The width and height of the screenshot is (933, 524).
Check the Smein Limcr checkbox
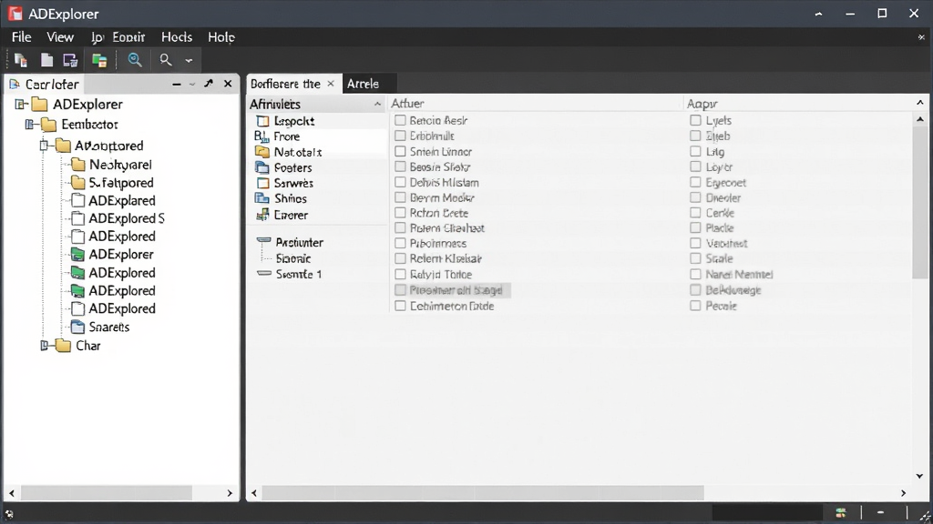point(400,152)
